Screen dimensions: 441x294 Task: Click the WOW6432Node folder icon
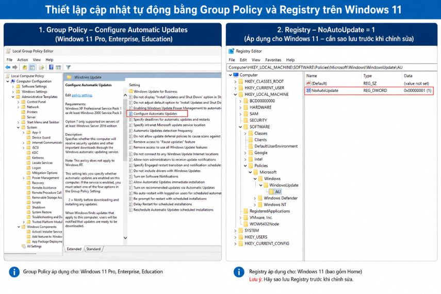click(x=246, y=224)
